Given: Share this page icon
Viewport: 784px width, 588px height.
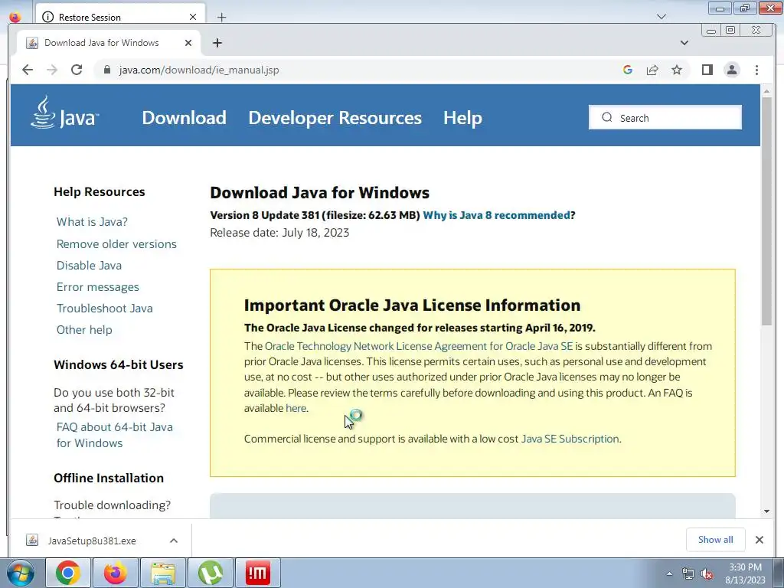Looking at the screenshot, I should 652,70.
